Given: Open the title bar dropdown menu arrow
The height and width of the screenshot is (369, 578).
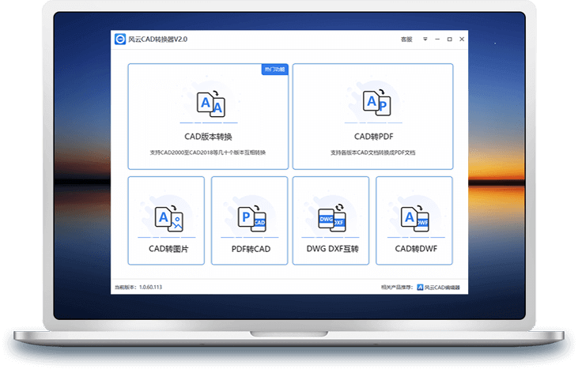Looking at the screenshot, I should 425,39.
